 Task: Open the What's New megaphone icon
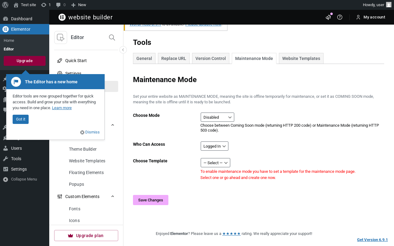(328, 17)
